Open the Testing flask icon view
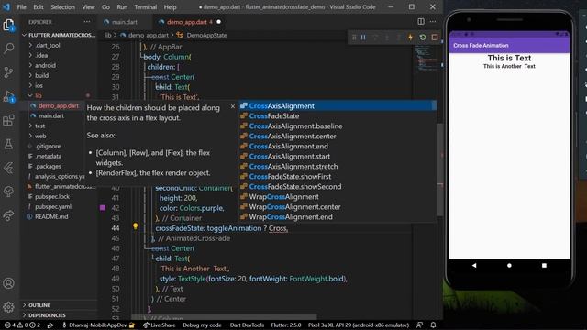This screenshot has height=330, width=587. 8,144
